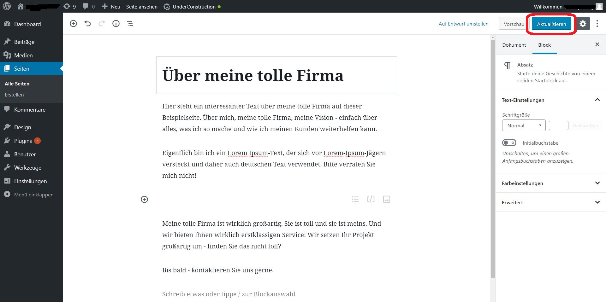Viewport: 606px width, 302px height.
Task: Click the Zurücksetzen reset button
Action: pyautogui.click(x=585, y=125)
